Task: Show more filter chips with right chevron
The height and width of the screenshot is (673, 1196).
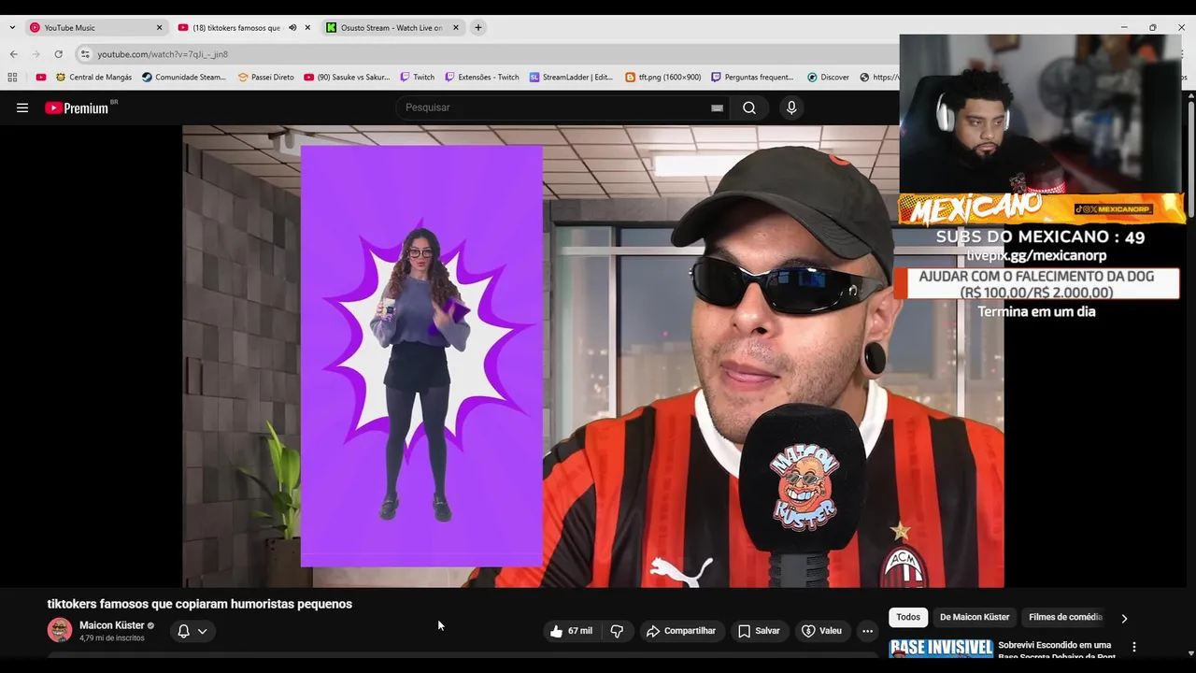Action: (x=1124, y=618)
